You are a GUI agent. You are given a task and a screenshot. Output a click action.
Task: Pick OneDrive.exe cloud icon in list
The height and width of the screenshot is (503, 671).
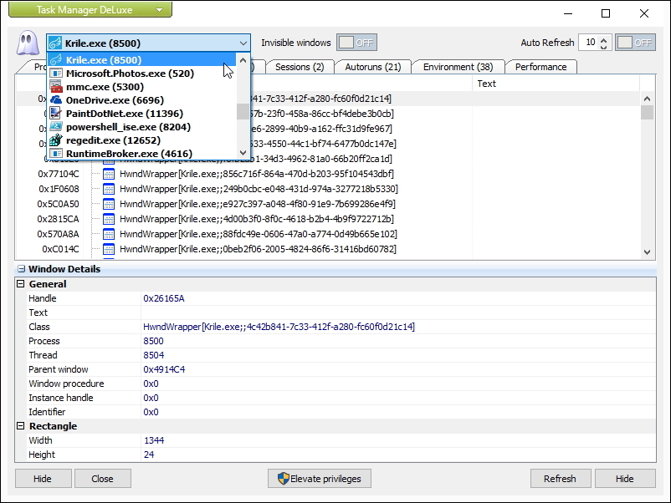coord(56,100)
